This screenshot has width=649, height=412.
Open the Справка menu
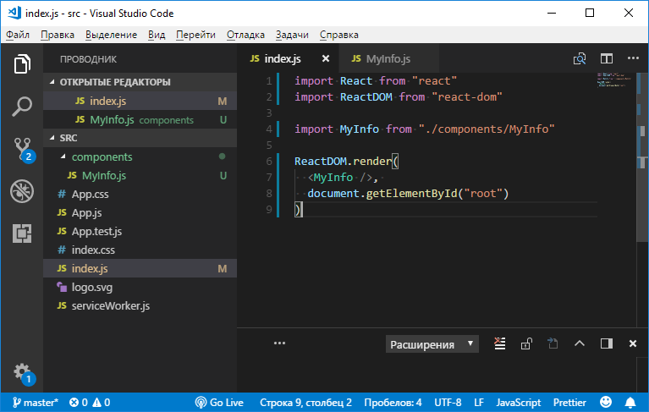tap(339, 35)
